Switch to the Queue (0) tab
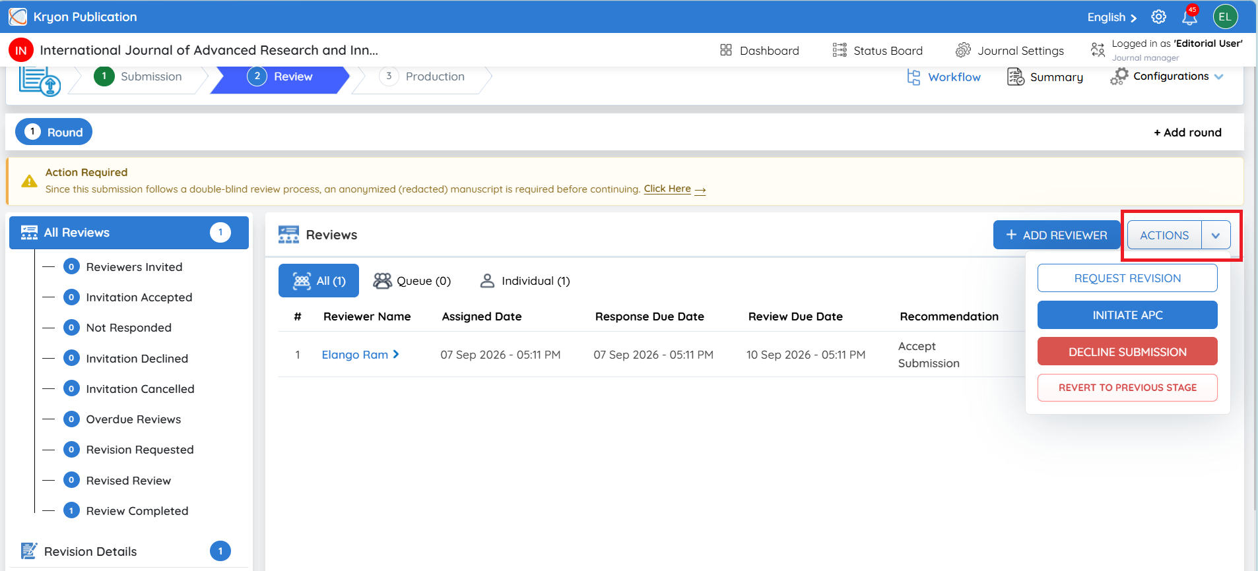1258x571 pixels. (x=412, y=281)
